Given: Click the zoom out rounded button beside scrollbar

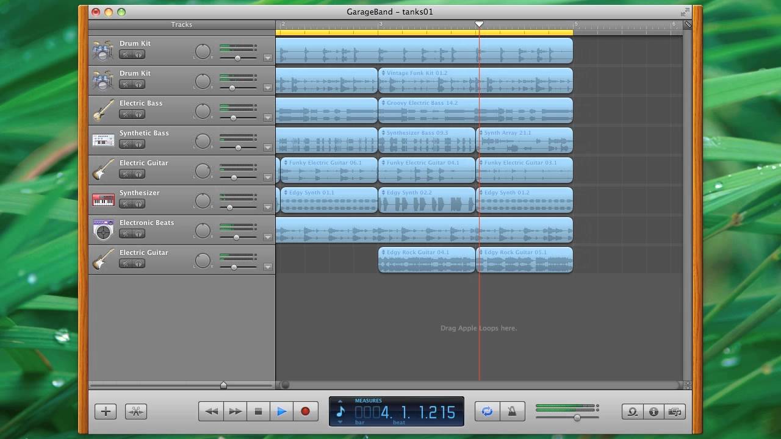Looking at the screenshot, I should [x=285, y=385].
